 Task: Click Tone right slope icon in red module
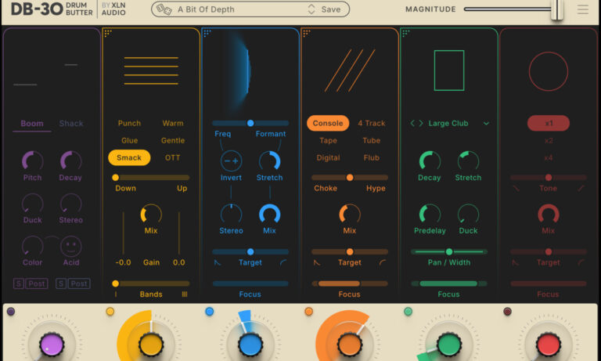click(x=581, y=189)
